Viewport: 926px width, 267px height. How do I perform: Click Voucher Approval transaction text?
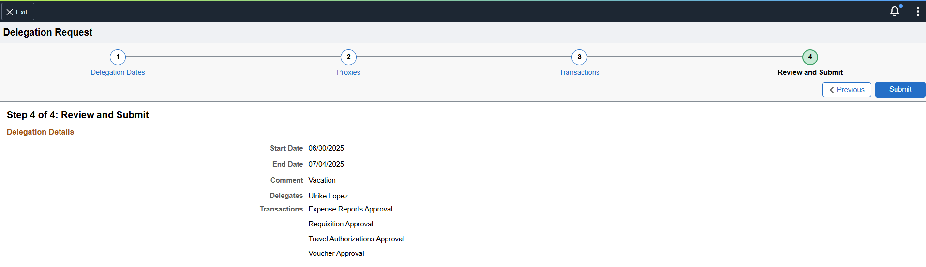(336, 253)
